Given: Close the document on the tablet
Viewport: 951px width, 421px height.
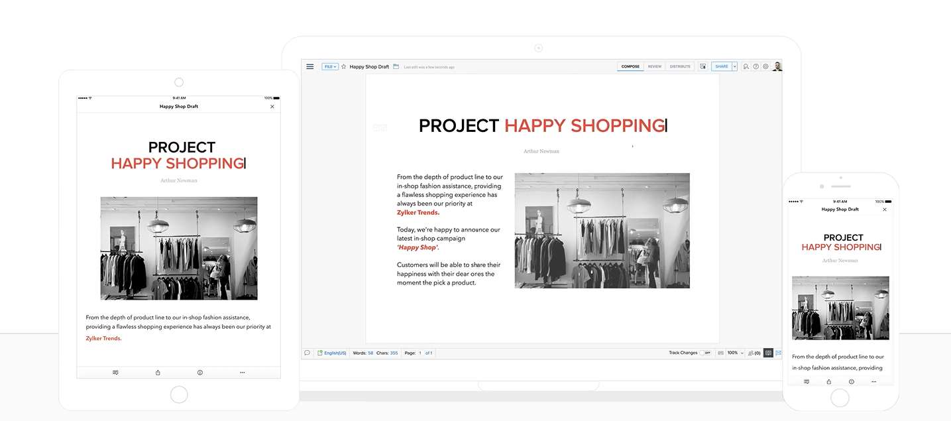Looking at the screenshot, I should tap(272, 106).
